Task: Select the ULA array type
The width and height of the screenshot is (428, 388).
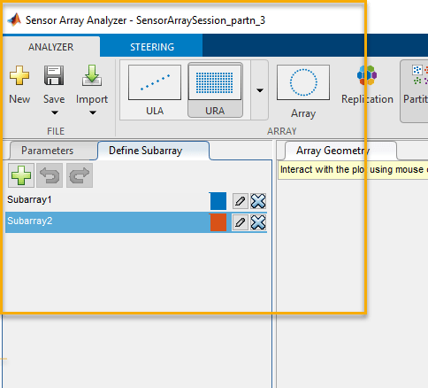Action: tap(155, 90)
